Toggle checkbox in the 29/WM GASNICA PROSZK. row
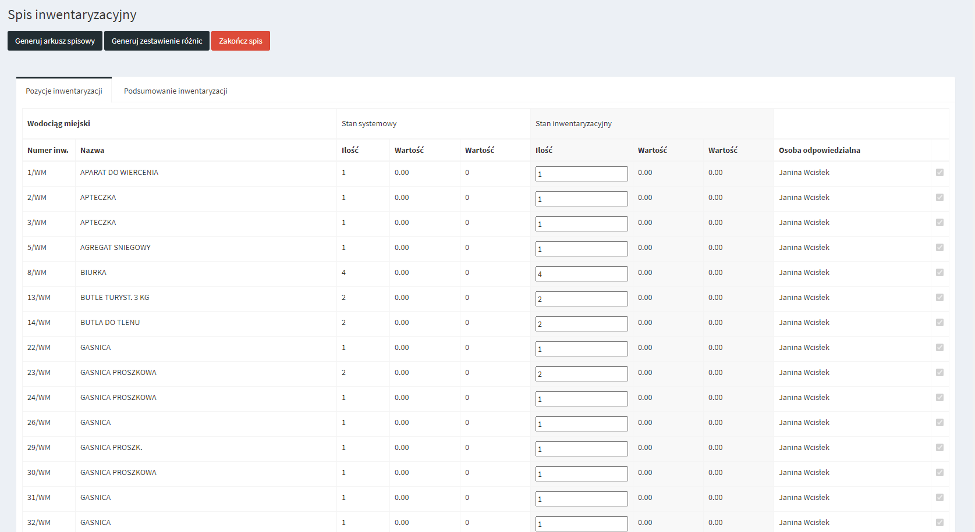This screenshot has height=532, width=975. tap(939, 448)
